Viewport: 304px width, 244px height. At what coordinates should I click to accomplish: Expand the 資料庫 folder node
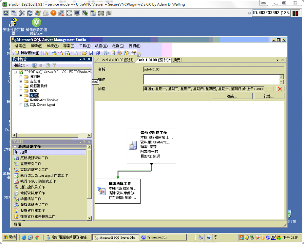point(21,77)
